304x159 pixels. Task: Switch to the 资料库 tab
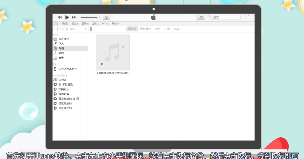[x=132, y=29]
